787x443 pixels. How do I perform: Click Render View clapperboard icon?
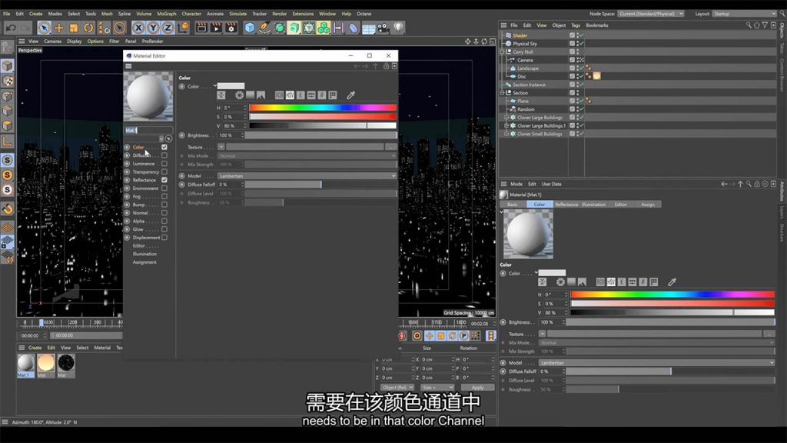click(201, 28)
